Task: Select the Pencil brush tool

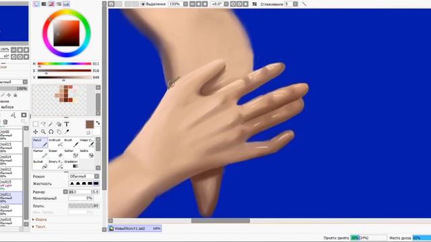Action: 40,143
